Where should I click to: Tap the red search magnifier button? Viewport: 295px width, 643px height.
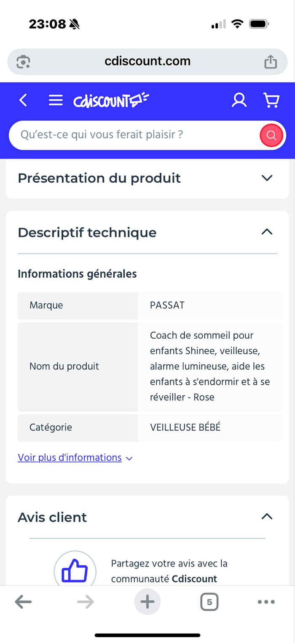click(x=271, y=135)
